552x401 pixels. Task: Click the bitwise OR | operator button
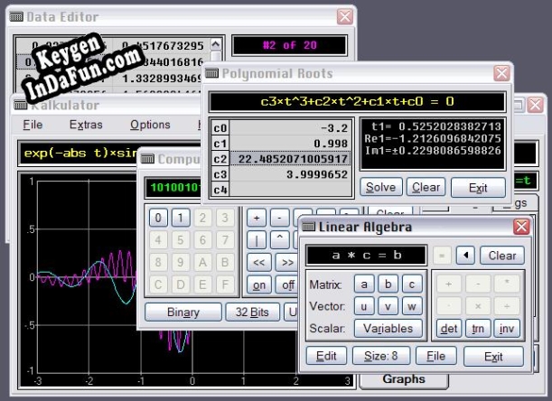coord(257,240)
